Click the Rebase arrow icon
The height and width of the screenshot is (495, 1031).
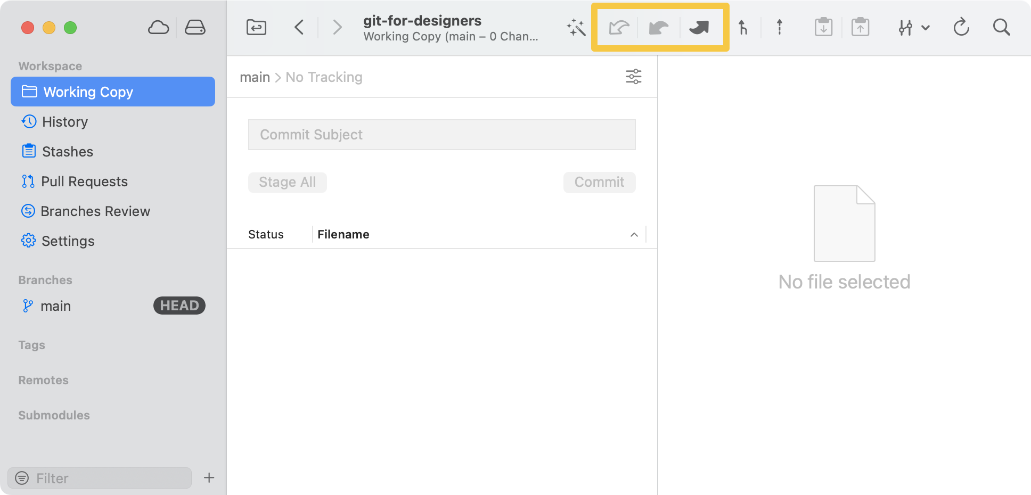(779, 27)
